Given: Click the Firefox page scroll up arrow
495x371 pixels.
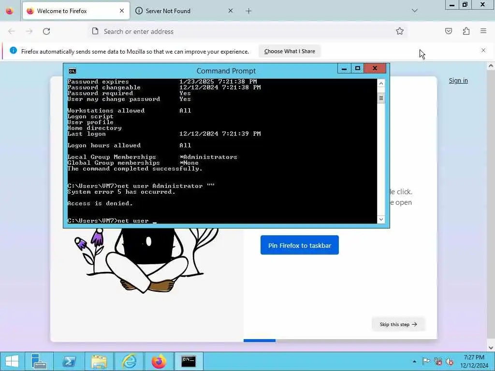Looking at the screenshot, I should tap(491, 66).
